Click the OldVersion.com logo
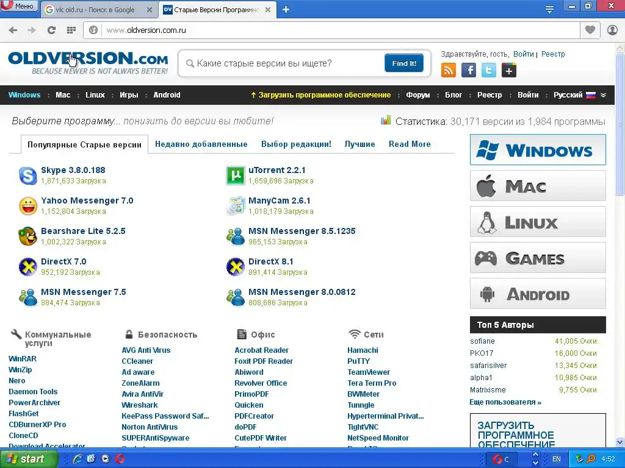Viewport: 625px width, 468px height. (88, 63)
